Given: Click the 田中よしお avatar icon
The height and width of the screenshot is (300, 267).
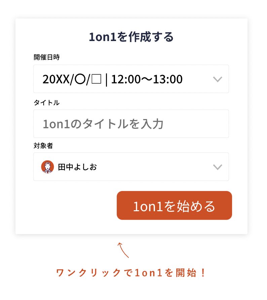Looking at the screenshot, I should [47, 167].
